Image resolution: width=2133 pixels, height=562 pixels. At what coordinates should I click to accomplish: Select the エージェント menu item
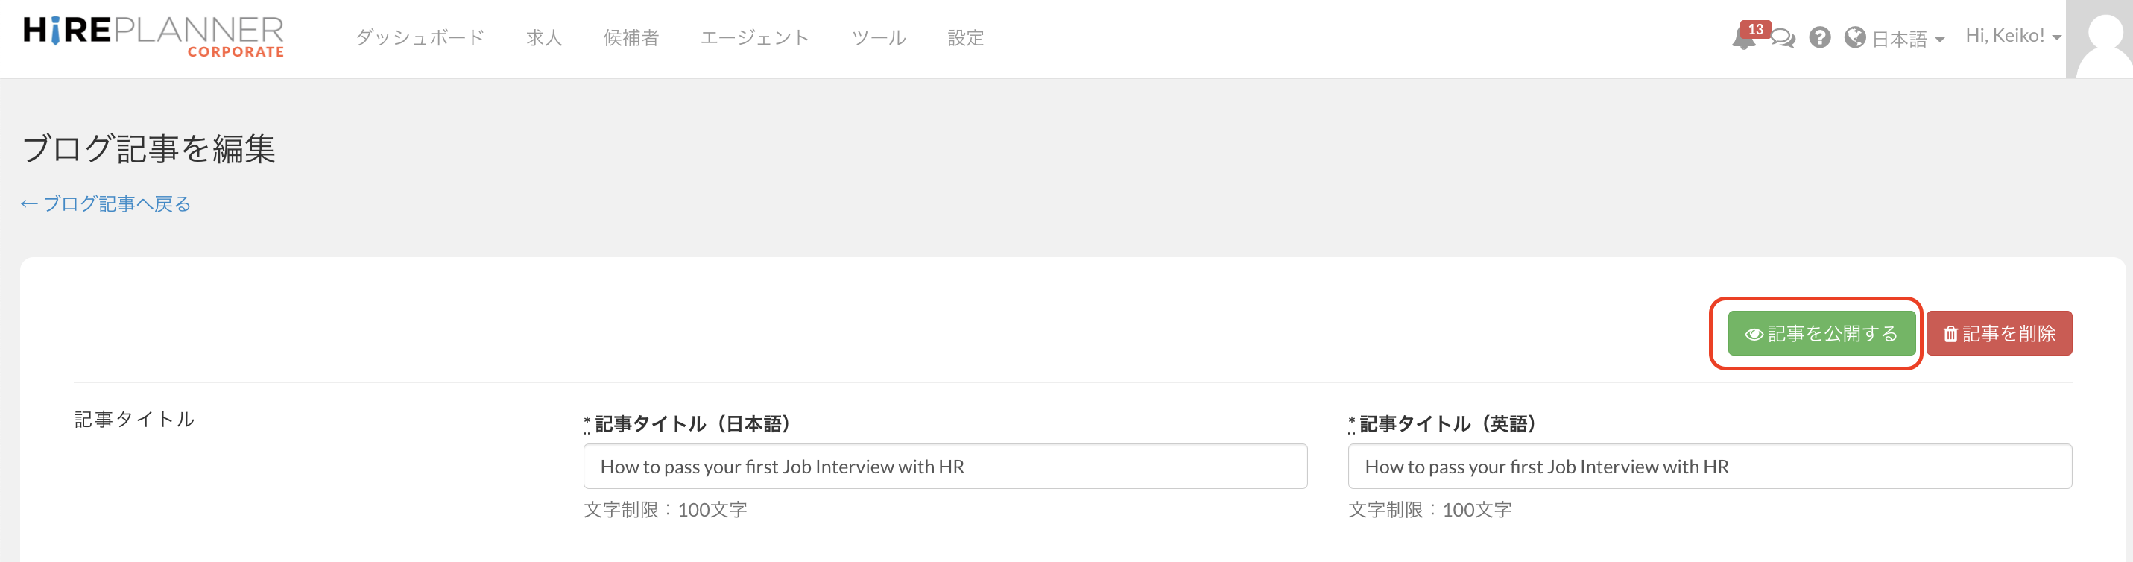pos(754,38)
